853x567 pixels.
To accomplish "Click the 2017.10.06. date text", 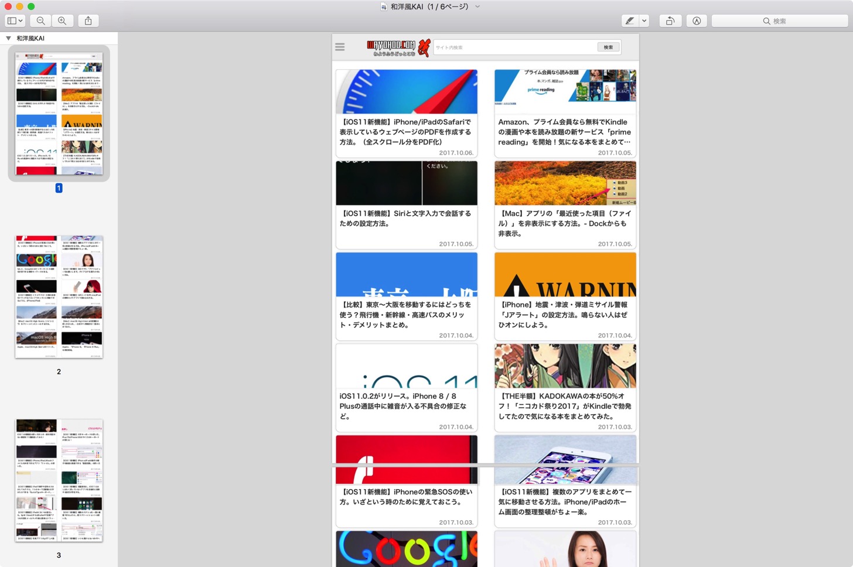I will tap(456, 153).
